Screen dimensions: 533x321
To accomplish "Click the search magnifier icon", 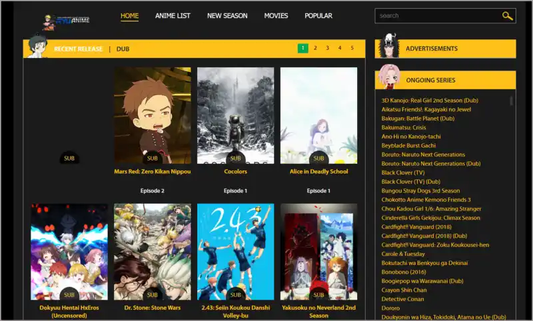I will 507,16.
